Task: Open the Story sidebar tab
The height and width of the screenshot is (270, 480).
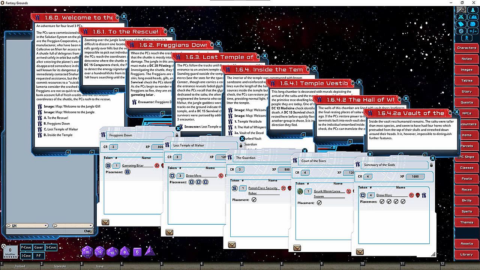Action: click(x=466, y=91)
